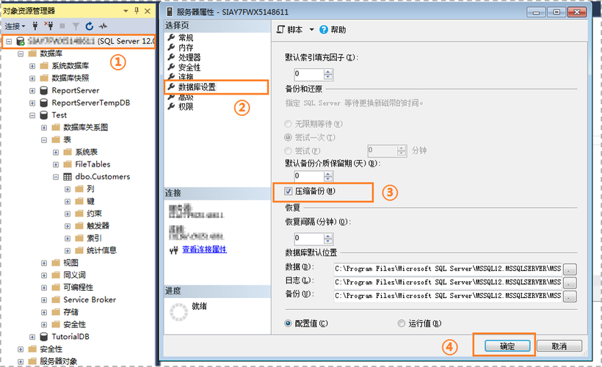
Task: Open the 权限 page
Action: (186, 106)
